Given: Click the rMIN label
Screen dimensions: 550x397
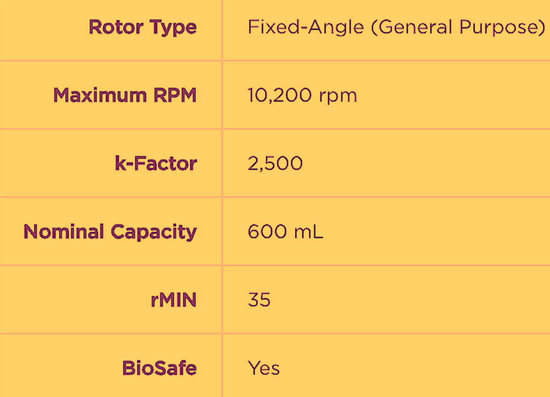Looking at the screenshot, I should (x=174, y=300).
